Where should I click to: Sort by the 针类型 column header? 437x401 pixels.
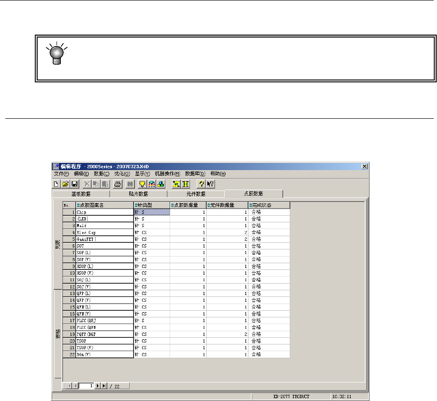(152, 205)
